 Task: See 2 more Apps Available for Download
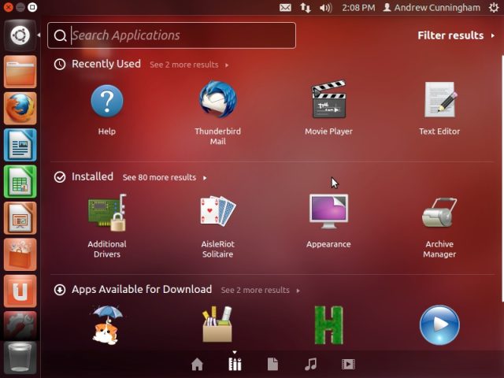pos(261,291)
